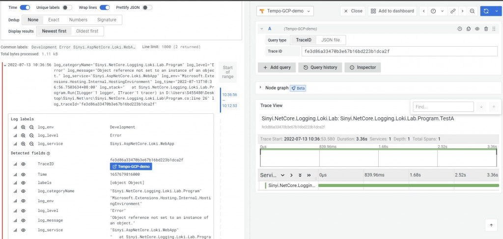
Task: Open the Inspector
Action: pyautogui.click(x=363, y=67)
